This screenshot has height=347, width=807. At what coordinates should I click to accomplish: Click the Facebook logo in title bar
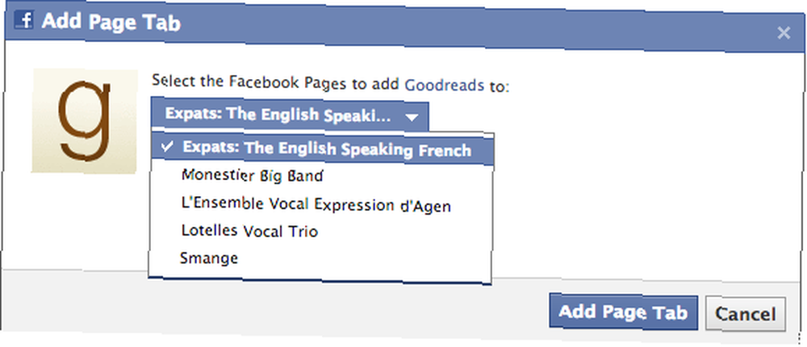(23, 21)
